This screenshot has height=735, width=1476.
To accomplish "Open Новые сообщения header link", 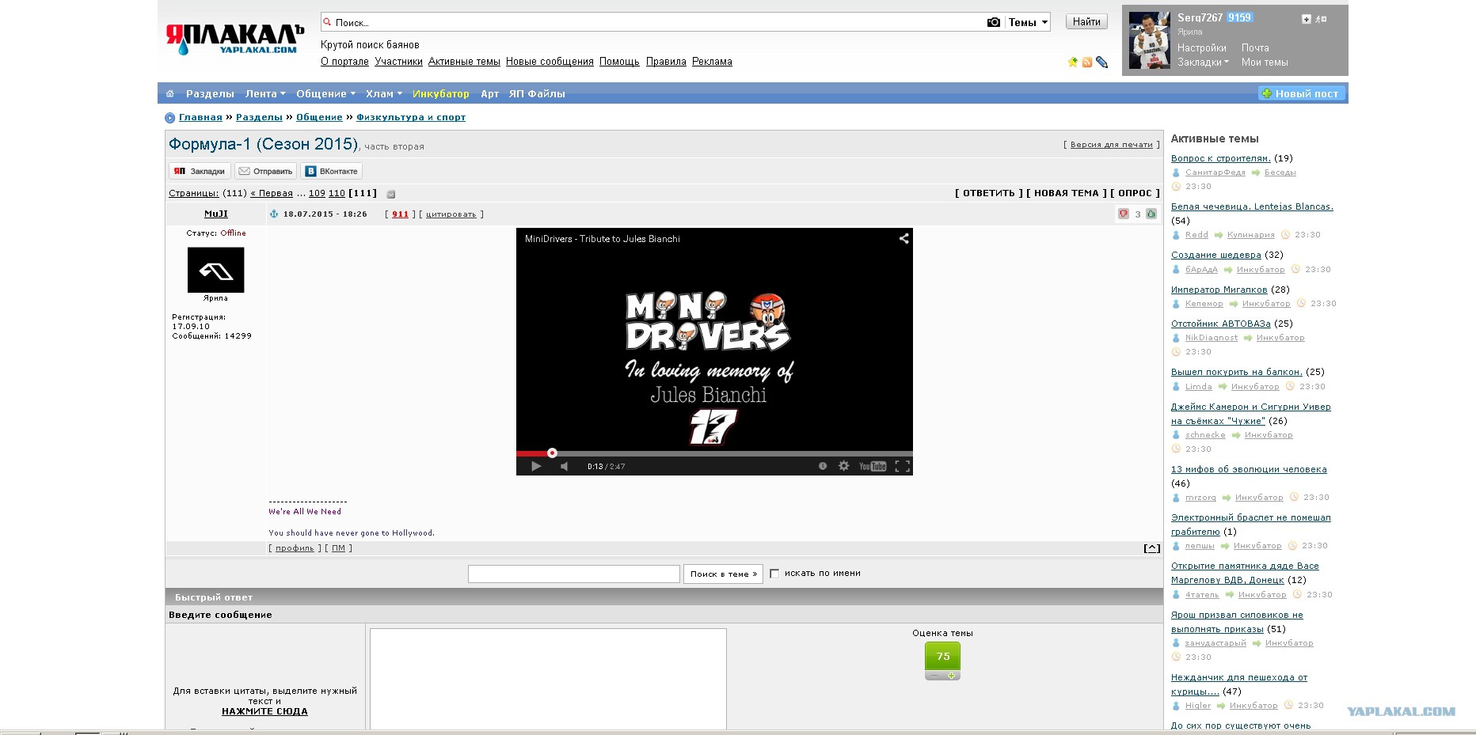I will click(x=550, y=61).
